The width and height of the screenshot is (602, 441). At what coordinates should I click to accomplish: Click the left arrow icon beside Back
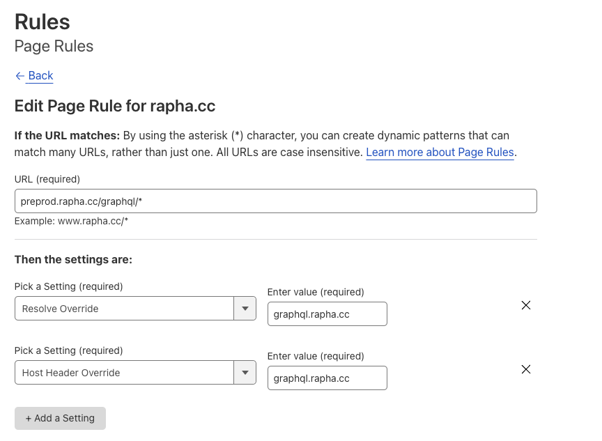coord(20,76)
